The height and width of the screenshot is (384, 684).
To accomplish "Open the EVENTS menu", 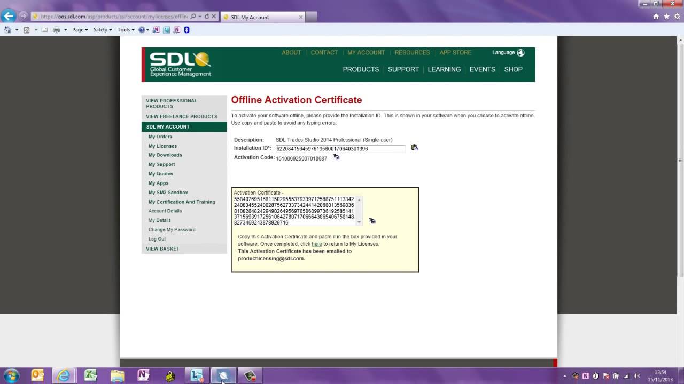I will [482, 69].
